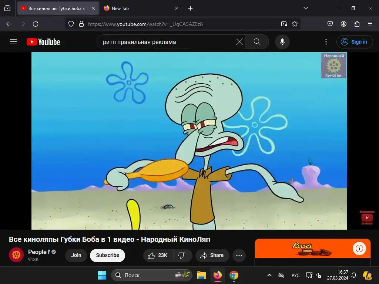
Task: Bookmark this page with star icon
Action: pyautogui.click(x=294, y=24)
